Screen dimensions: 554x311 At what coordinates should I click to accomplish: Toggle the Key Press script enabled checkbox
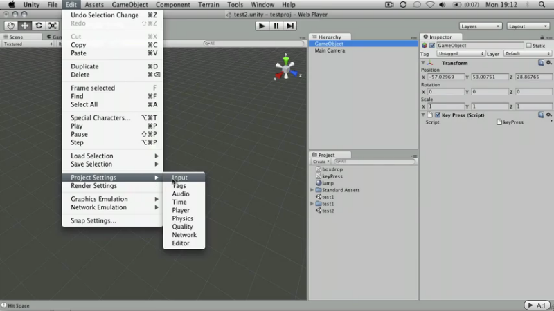(438, 115)
